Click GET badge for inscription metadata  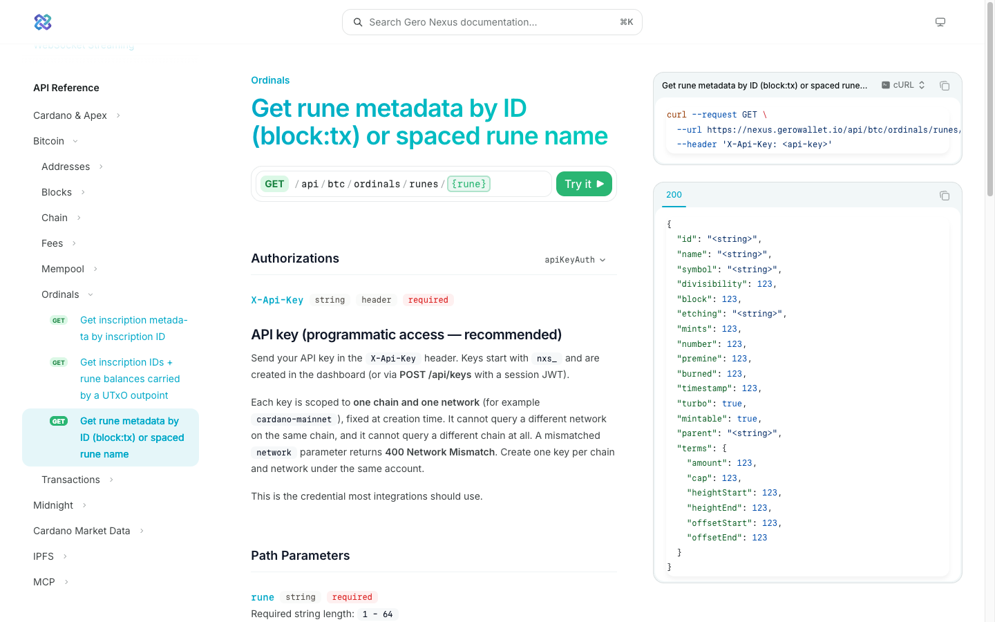pyautogui.click(x=59, y=321)
